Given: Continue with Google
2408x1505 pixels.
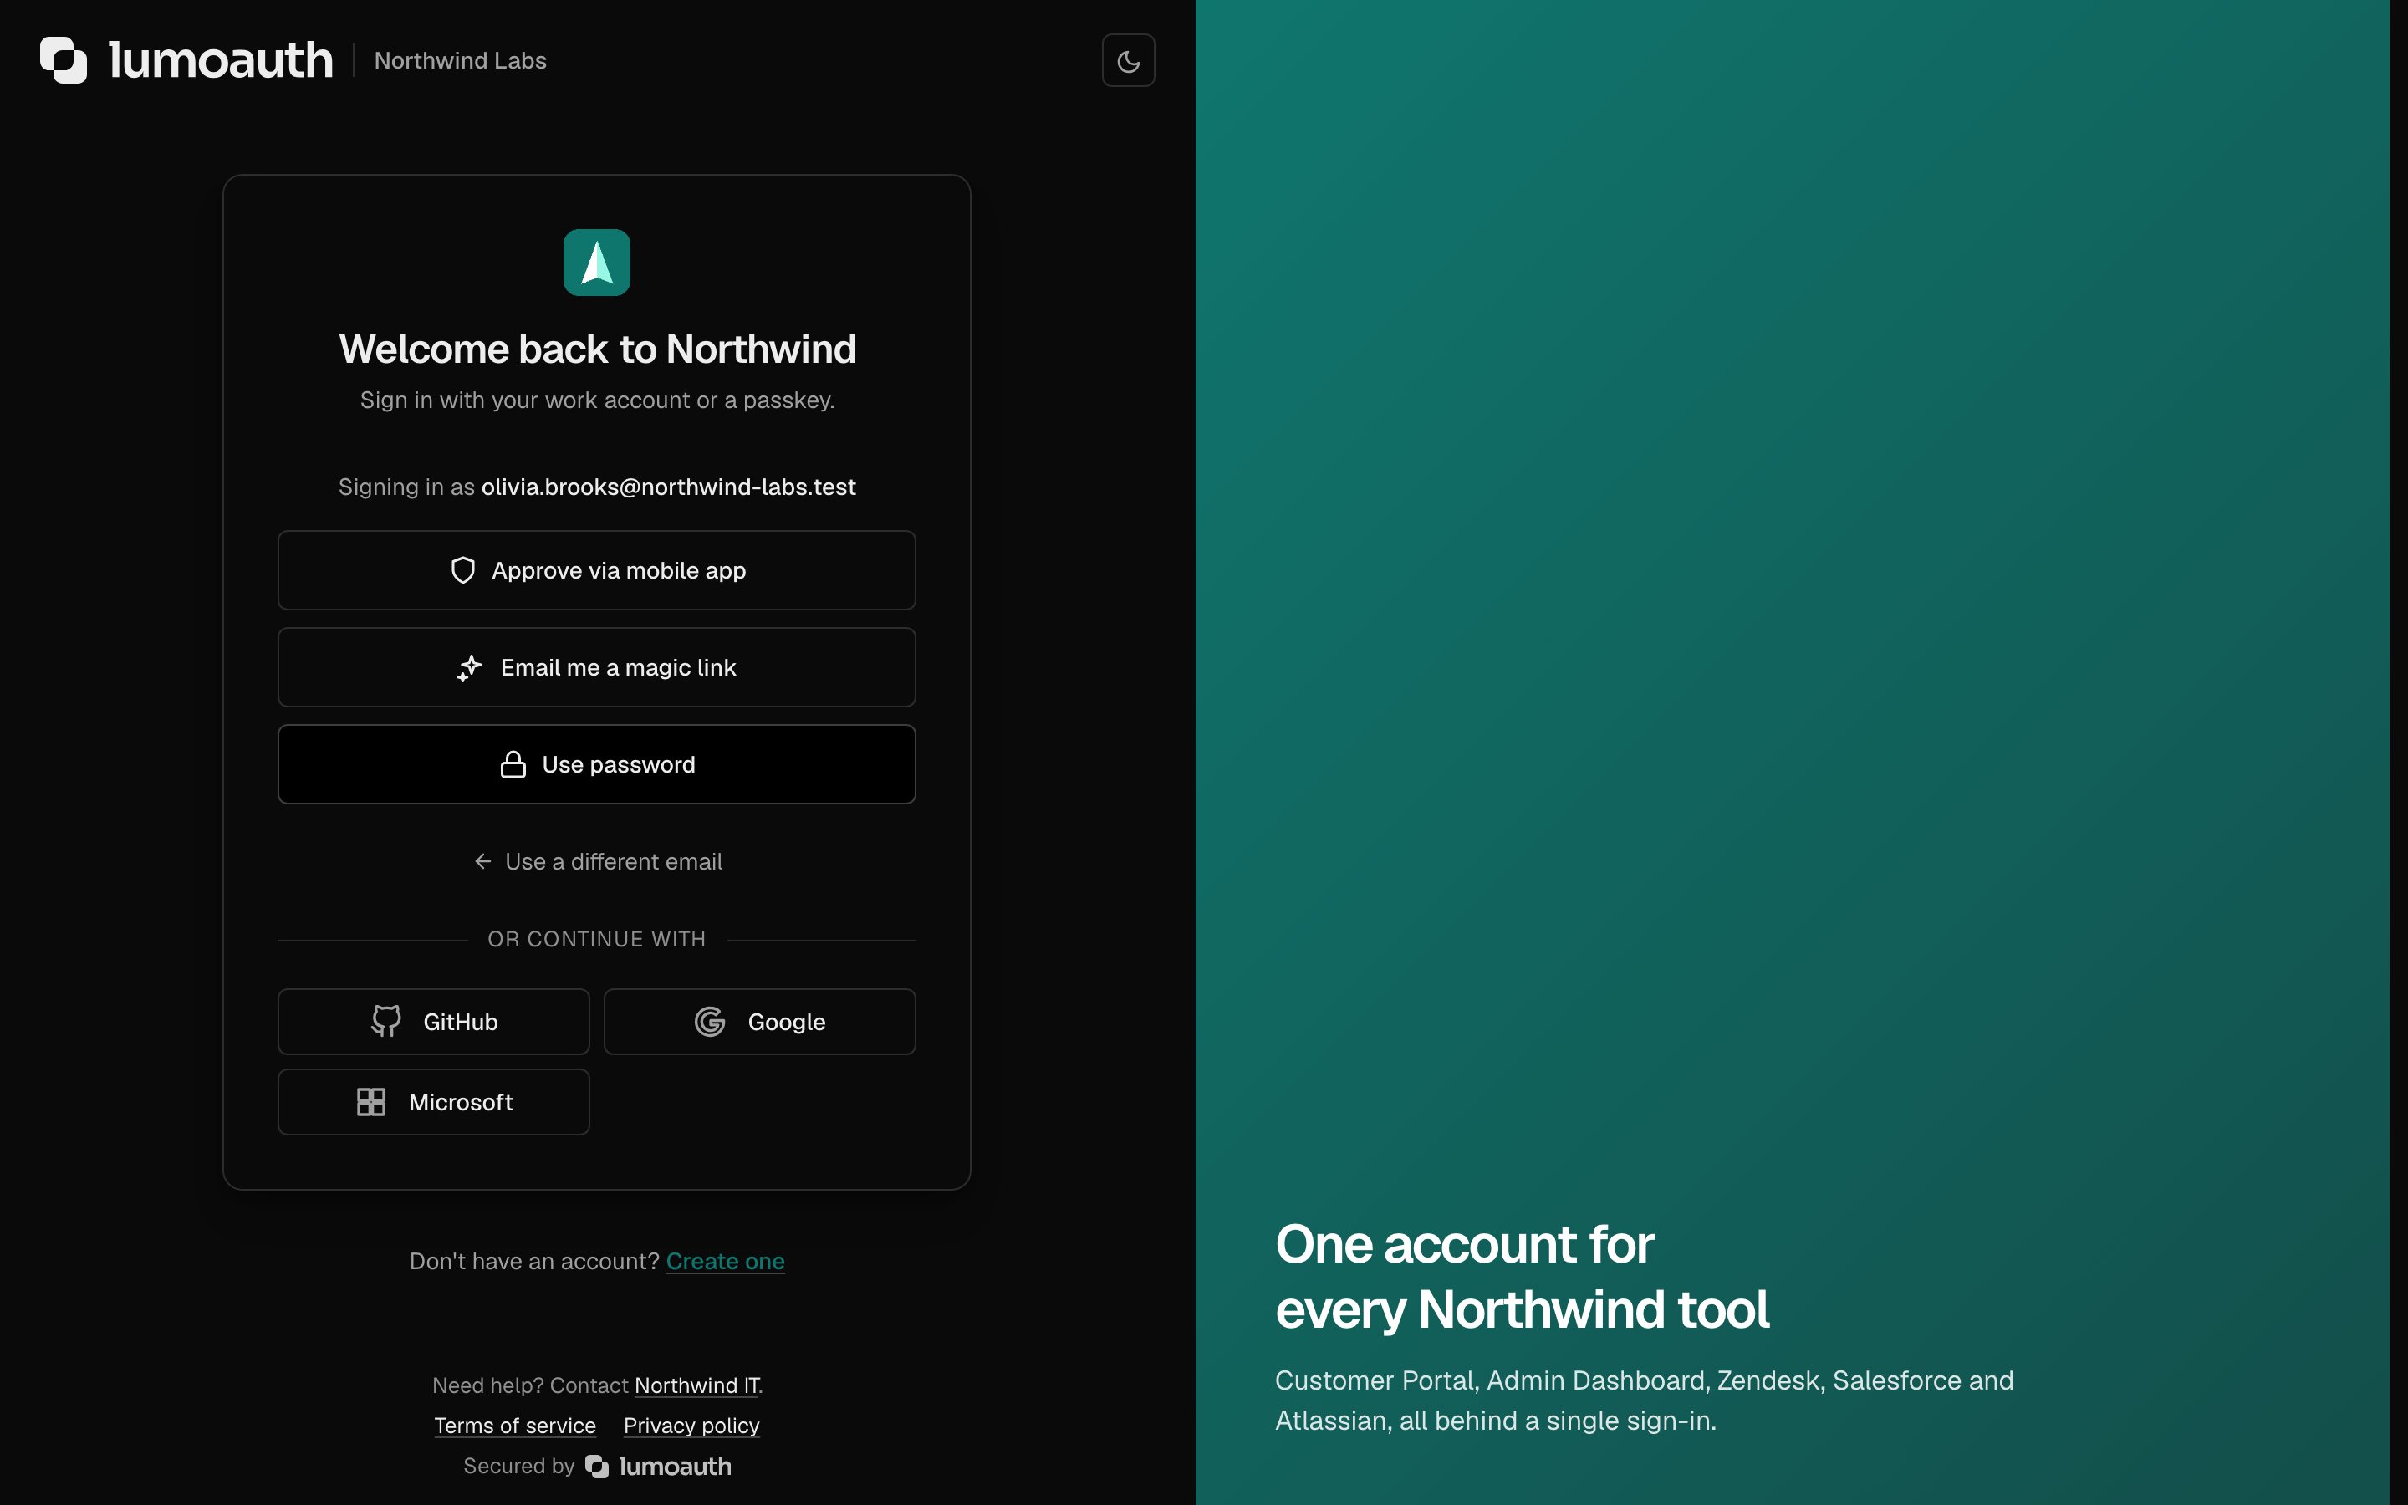Looking at the screenshot, I should [x=759, y=1021].
